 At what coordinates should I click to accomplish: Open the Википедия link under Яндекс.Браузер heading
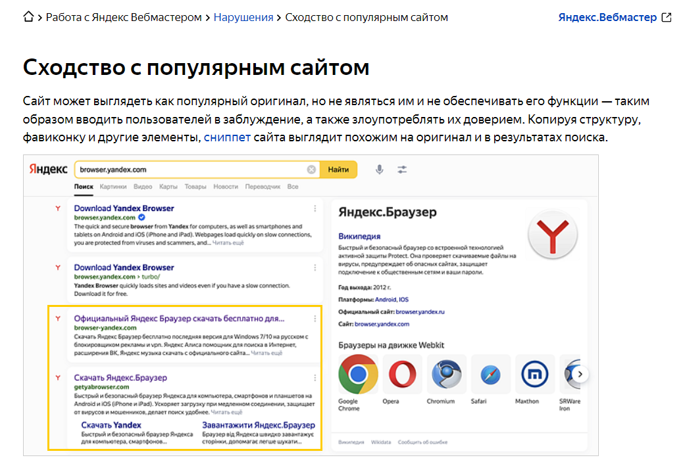(x=359, y=237)
